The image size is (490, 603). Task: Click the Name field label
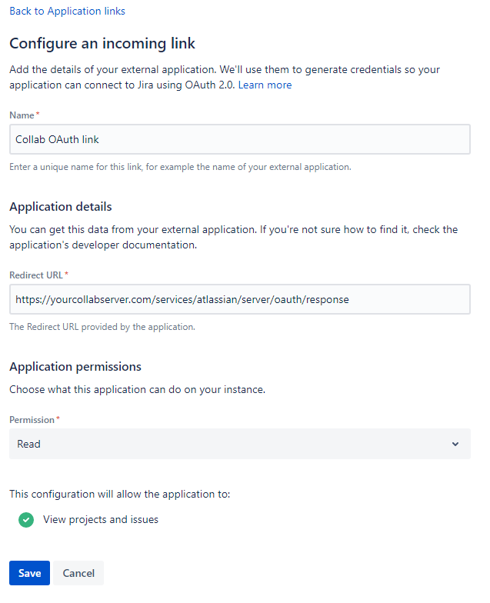coord(22,115)
